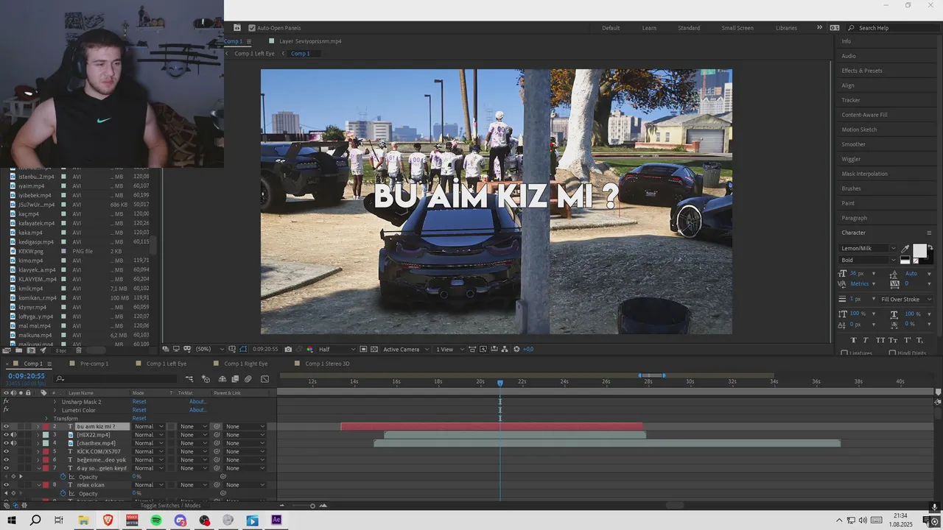Open the font family dropdown Lemon/Milk

point(868,248)
